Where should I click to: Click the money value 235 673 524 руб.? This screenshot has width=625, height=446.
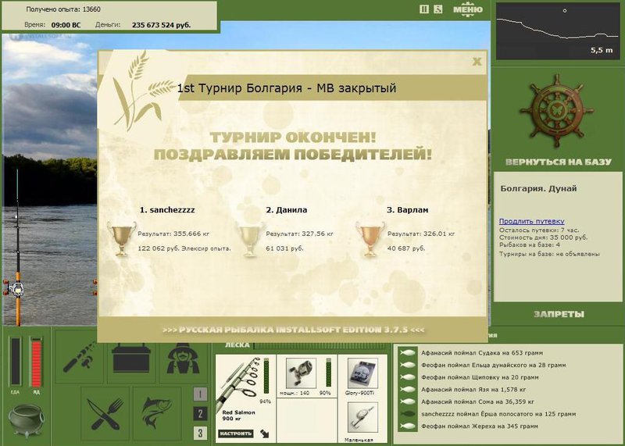[162, 25]
